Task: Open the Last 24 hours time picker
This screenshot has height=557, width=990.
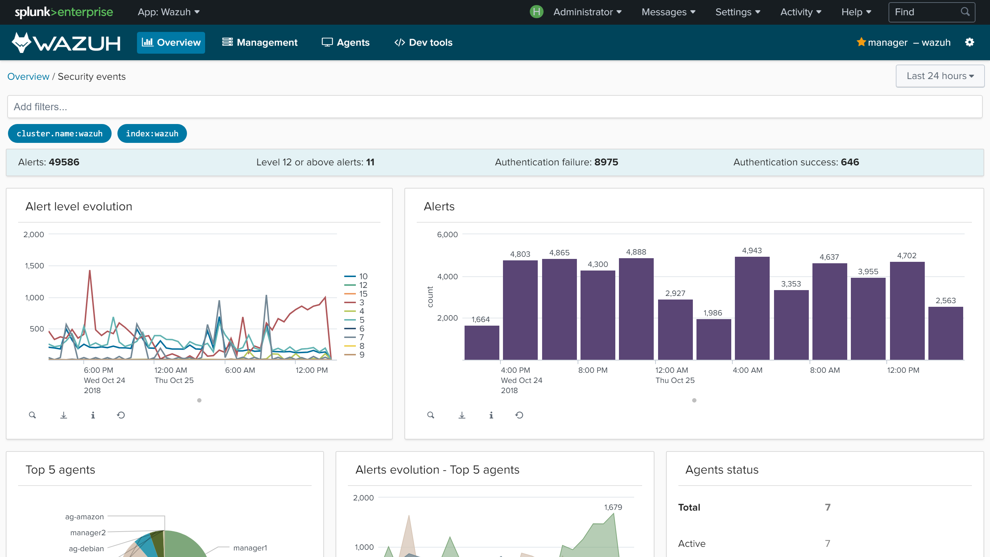Action: (x=940, y=76)
